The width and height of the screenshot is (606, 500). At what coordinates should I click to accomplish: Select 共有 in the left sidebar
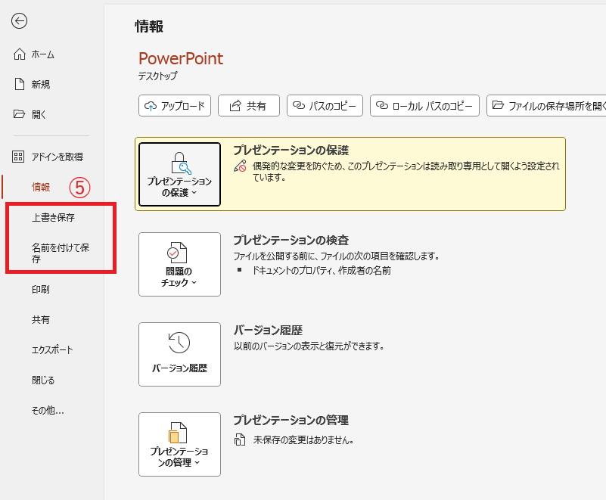41,319
